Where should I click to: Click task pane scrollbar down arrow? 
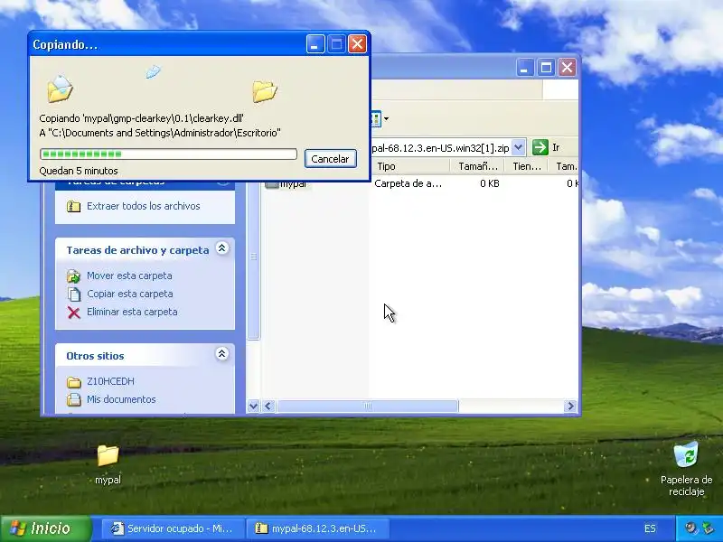click(253, 406)
